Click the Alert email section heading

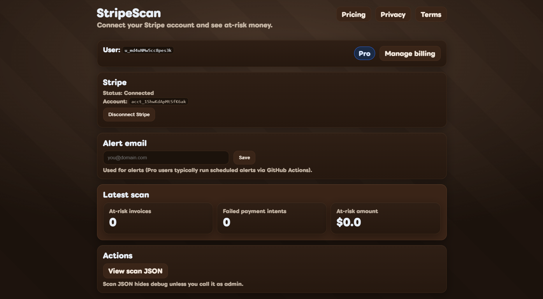(124, 143)
